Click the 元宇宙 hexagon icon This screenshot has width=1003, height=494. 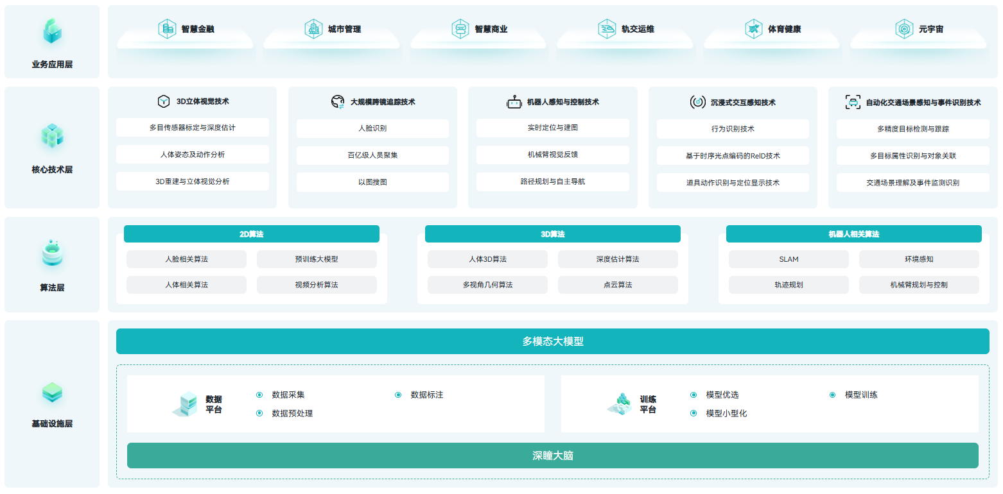(x=904, y=29)
